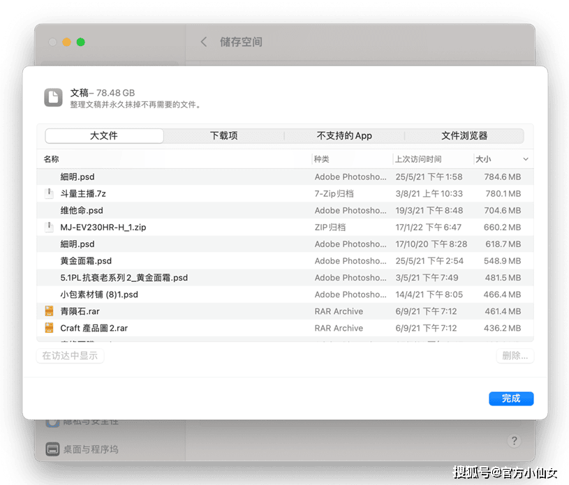This screenshot has width=569, height=485.
Task: Click the 660.2 MB size value
Action: coord(502,227)
